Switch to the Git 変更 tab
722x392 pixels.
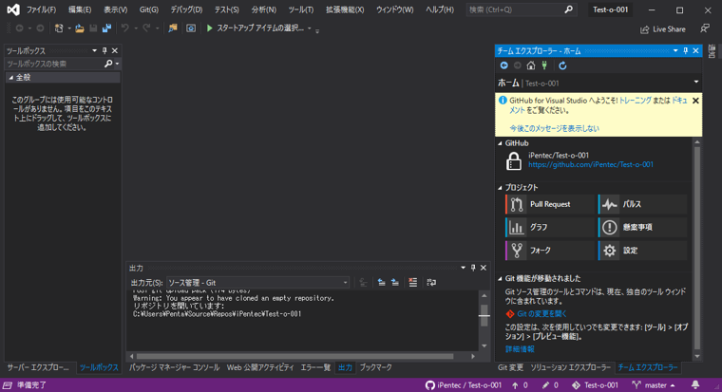coord(510,367)
